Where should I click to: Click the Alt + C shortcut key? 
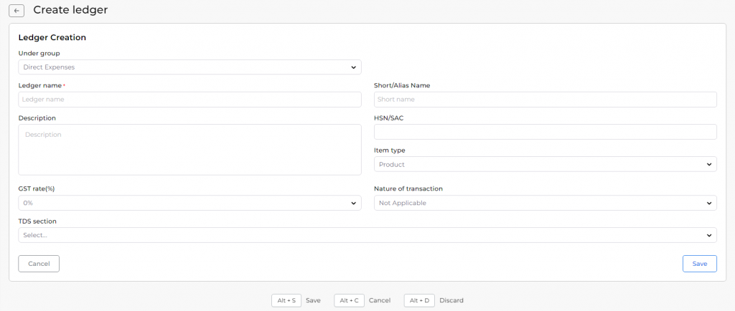click(x=350, y=301)
